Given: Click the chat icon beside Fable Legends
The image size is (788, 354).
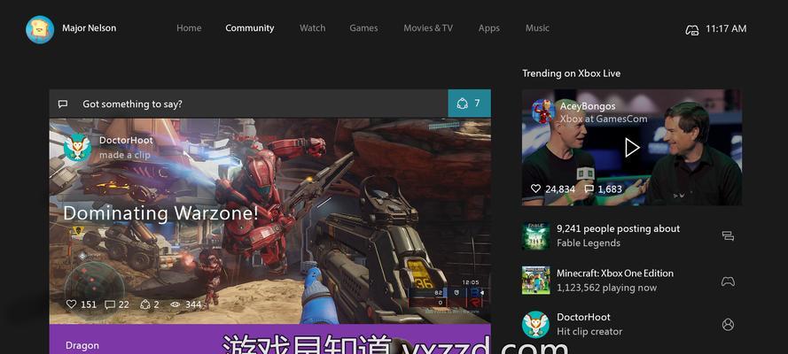Looking at the screenshot, I should point(728,235).
